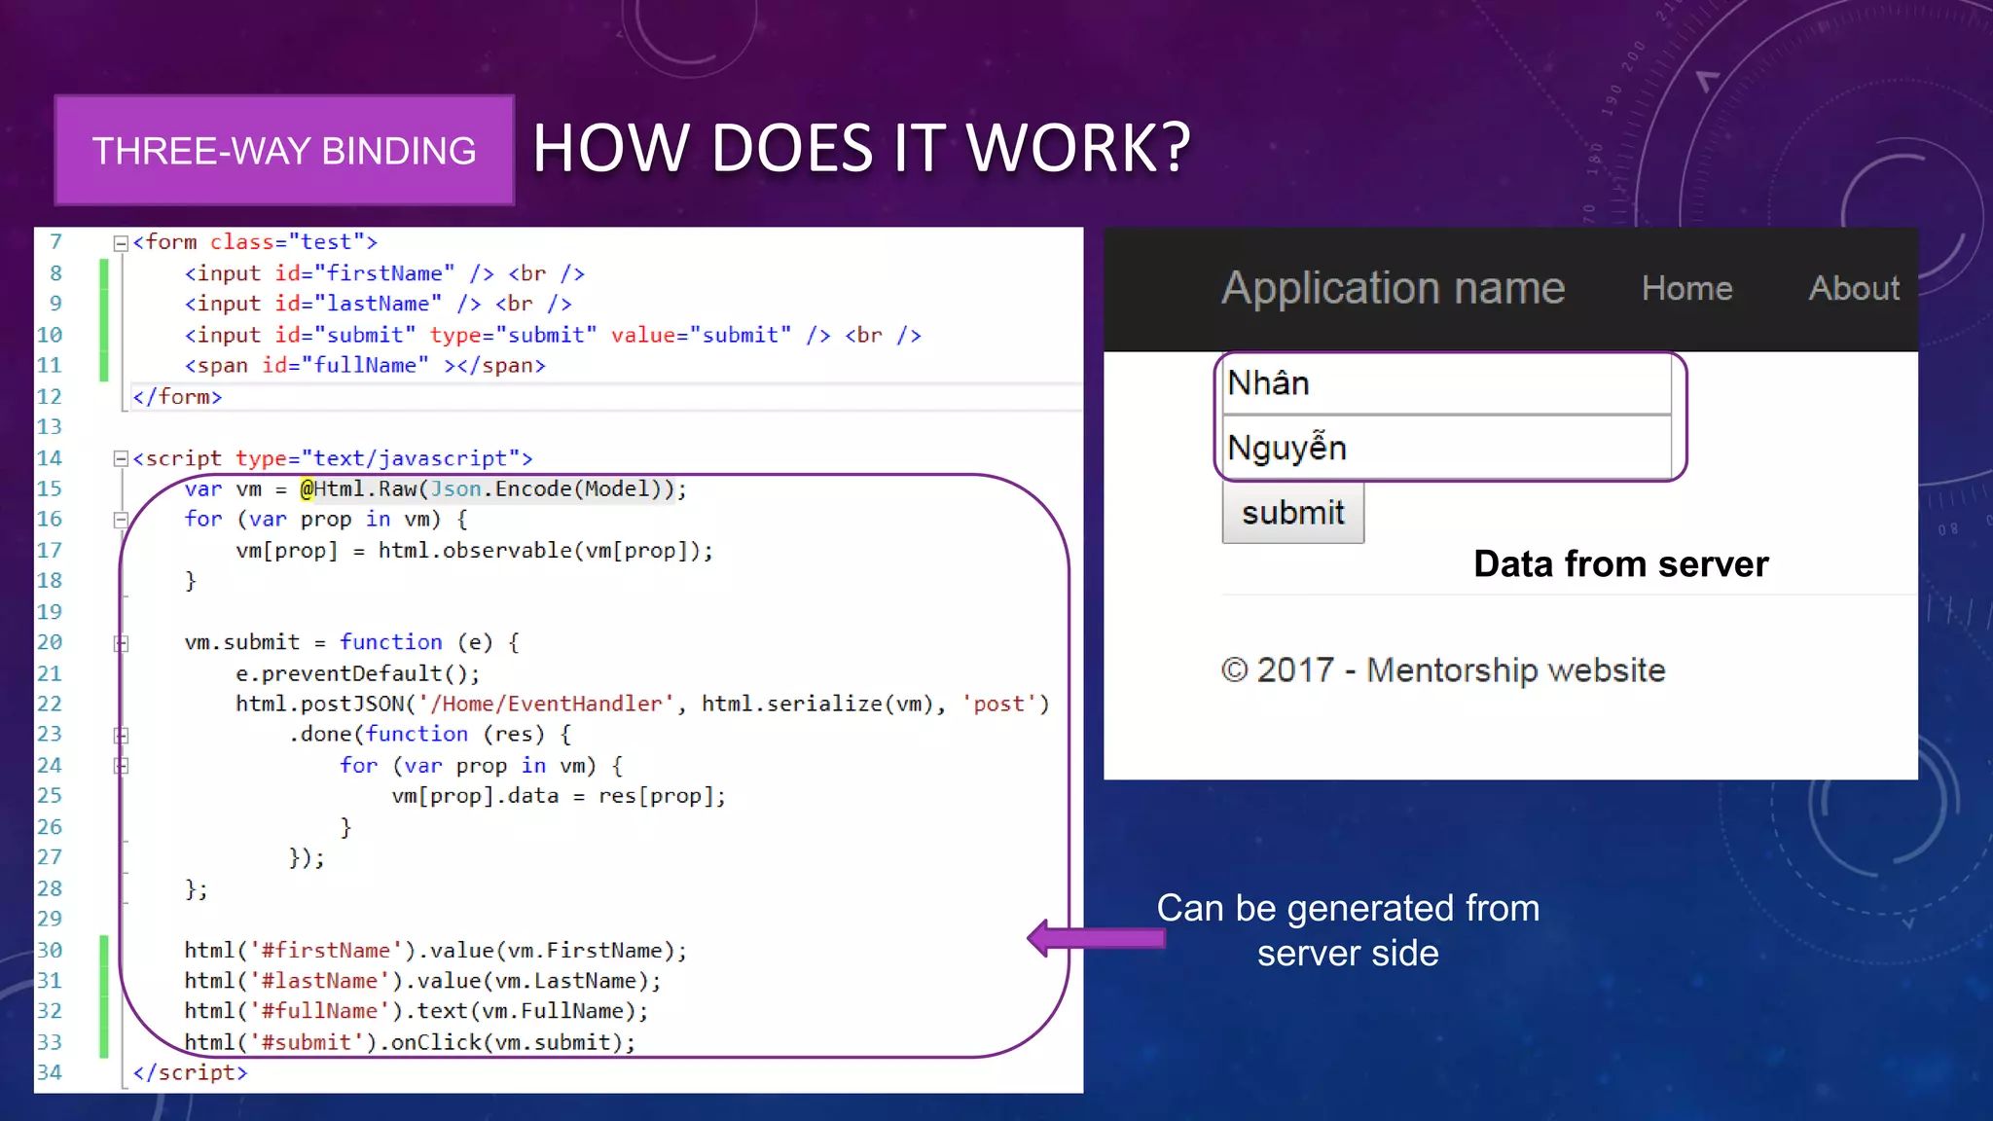Click the 'HOW DOES IT WORK?' heading
Screen dimensions: 1993x1121
pyautogui.click(x=861, y=149)
